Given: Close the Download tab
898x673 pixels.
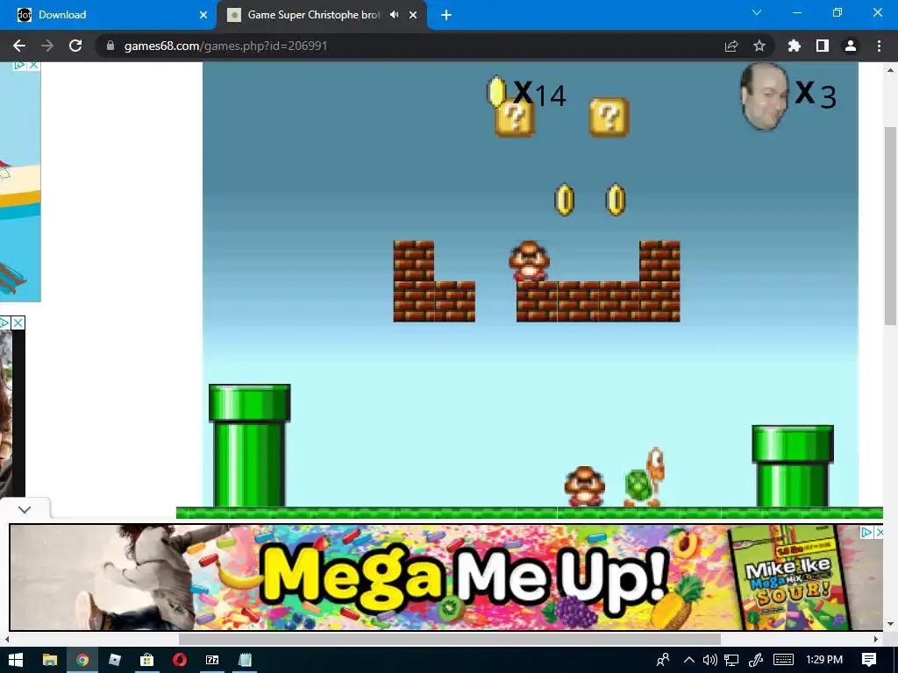Looking at the screenshot, I should tap(203, 15).
